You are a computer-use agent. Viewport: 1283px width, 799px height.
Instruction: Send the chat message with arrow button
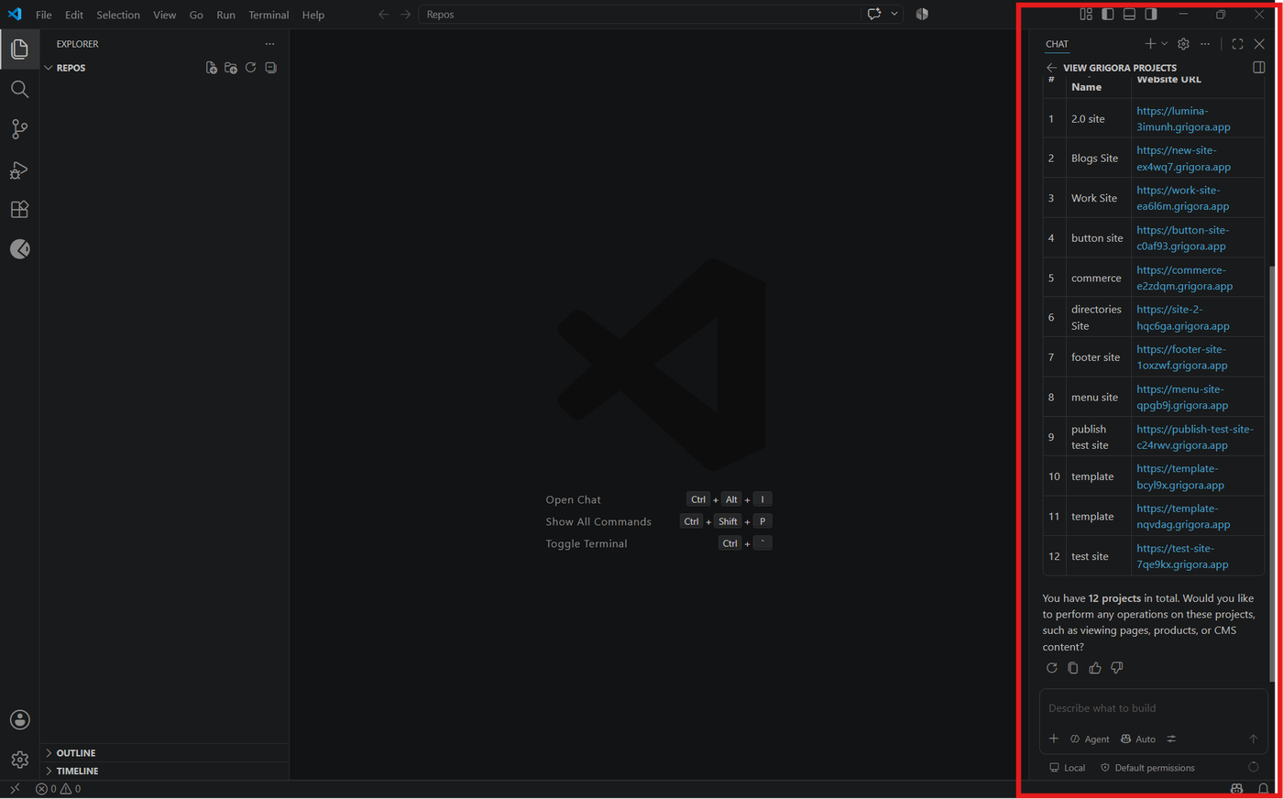pyautogui.click(x=1254, y=739)
